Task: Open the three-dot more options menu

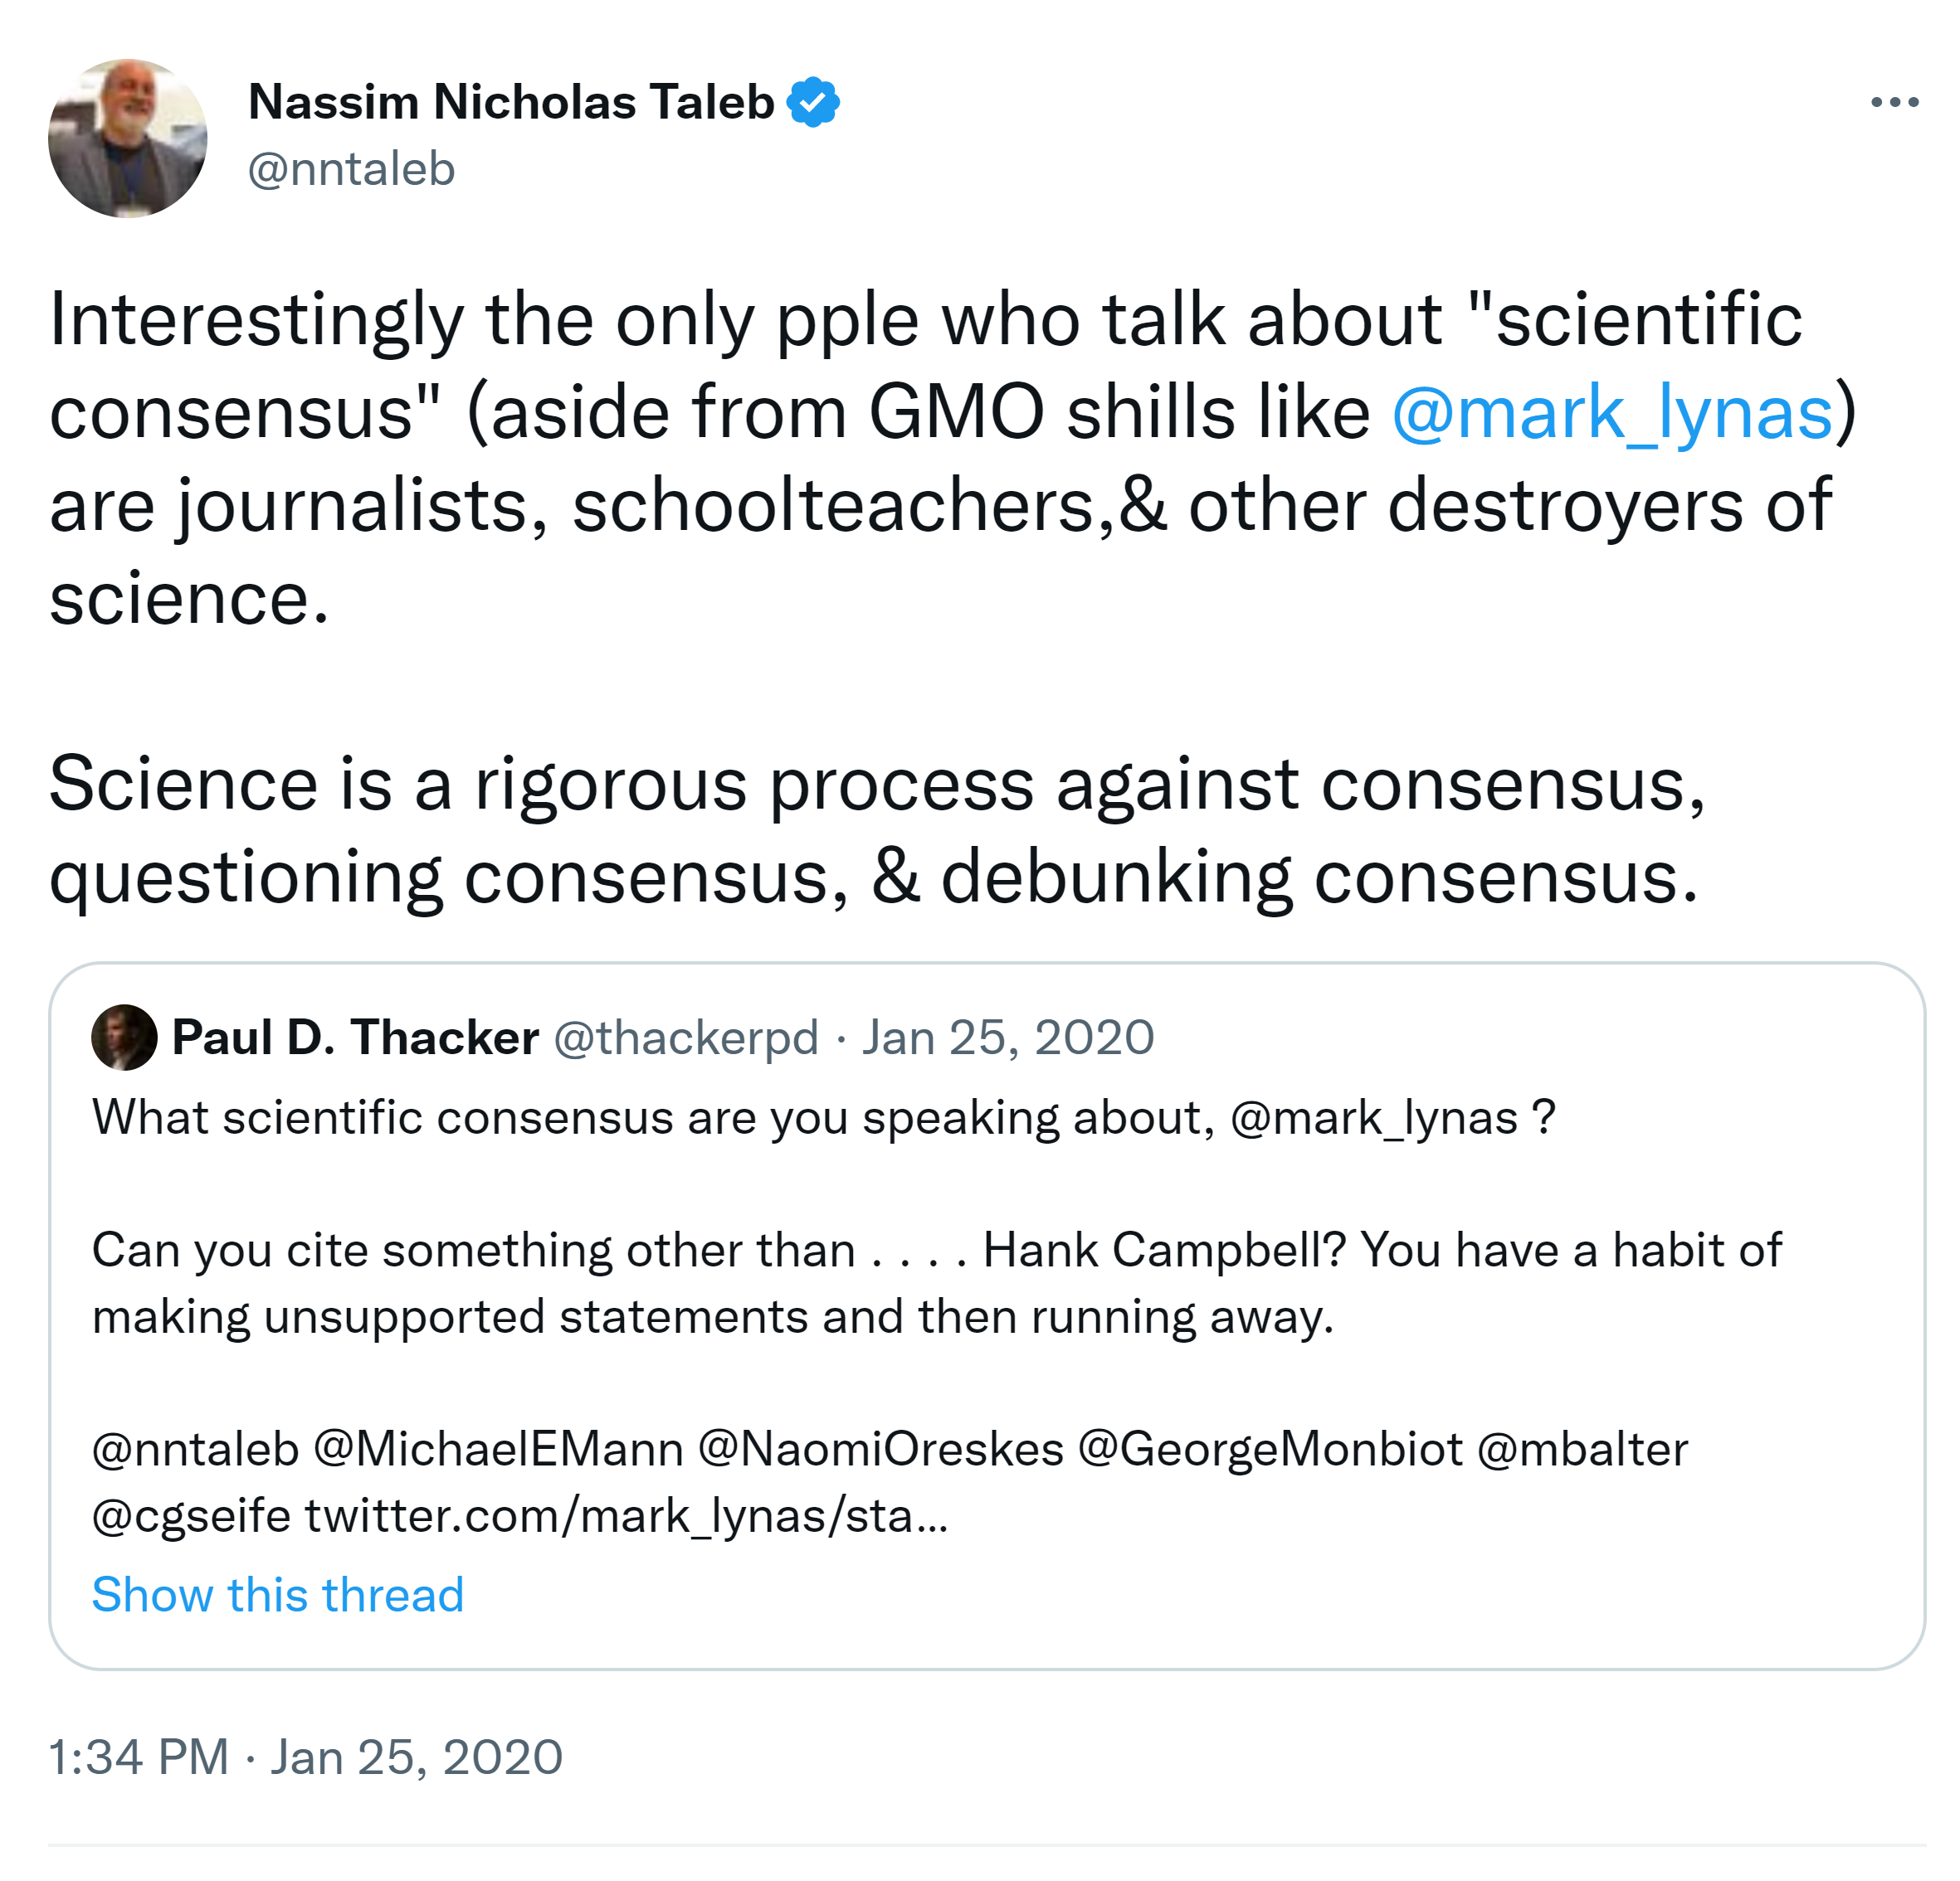Action: pyautogui.click(x=1894, y=102)
